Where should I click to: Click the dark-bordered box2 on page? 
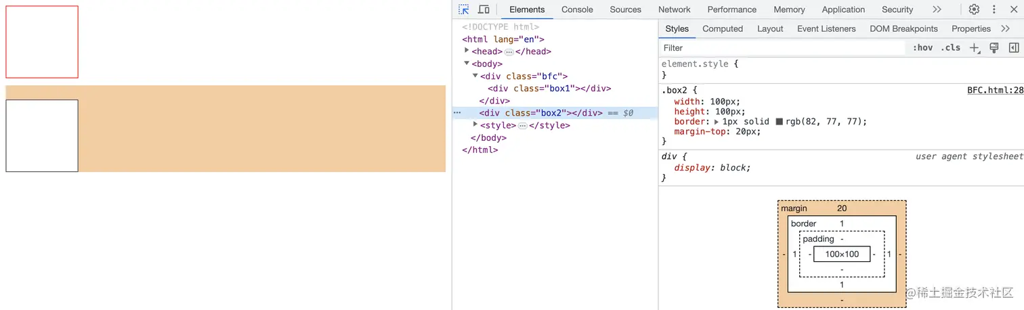[x=42, y=135]
